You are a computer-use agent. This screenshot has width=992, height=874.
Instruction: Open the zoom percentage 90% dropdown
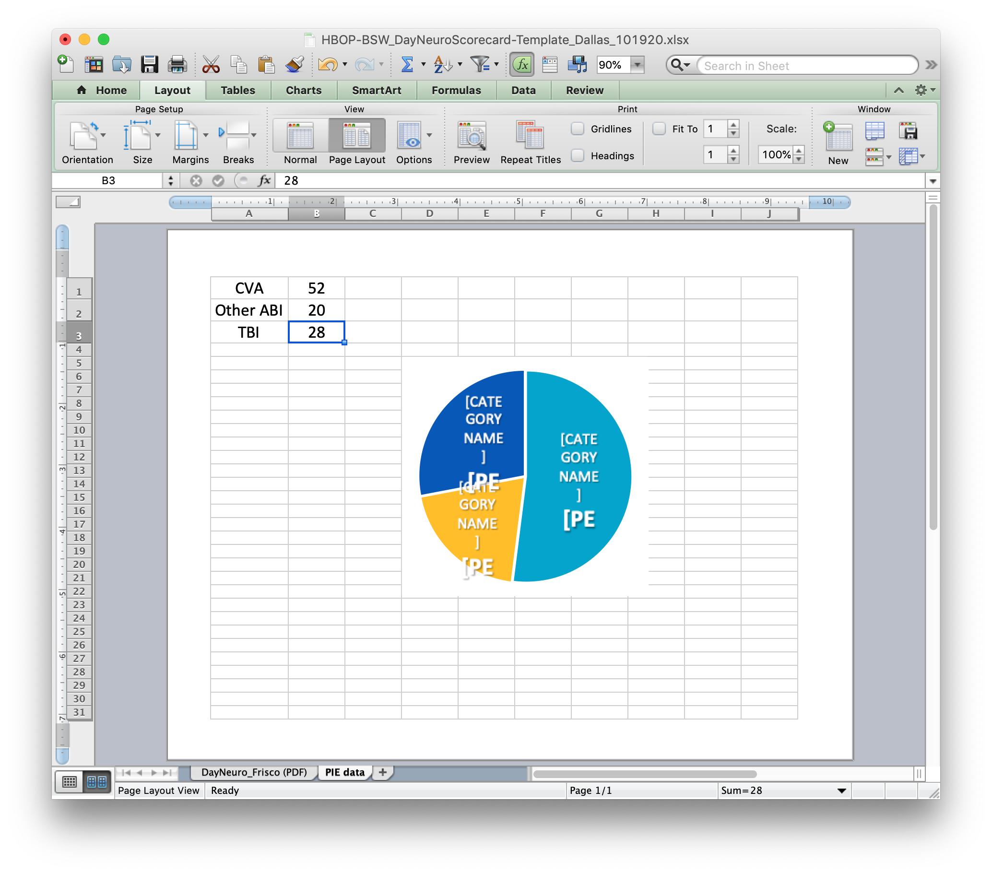pos(637,65)
